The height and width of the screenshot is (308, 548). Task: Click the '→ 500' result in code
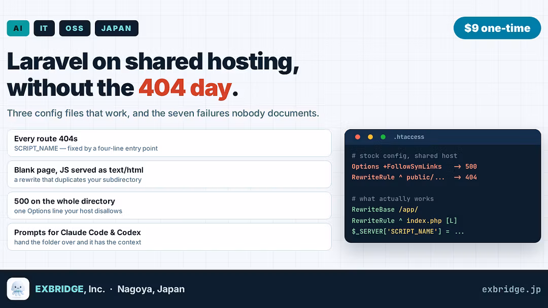(465, 167)
